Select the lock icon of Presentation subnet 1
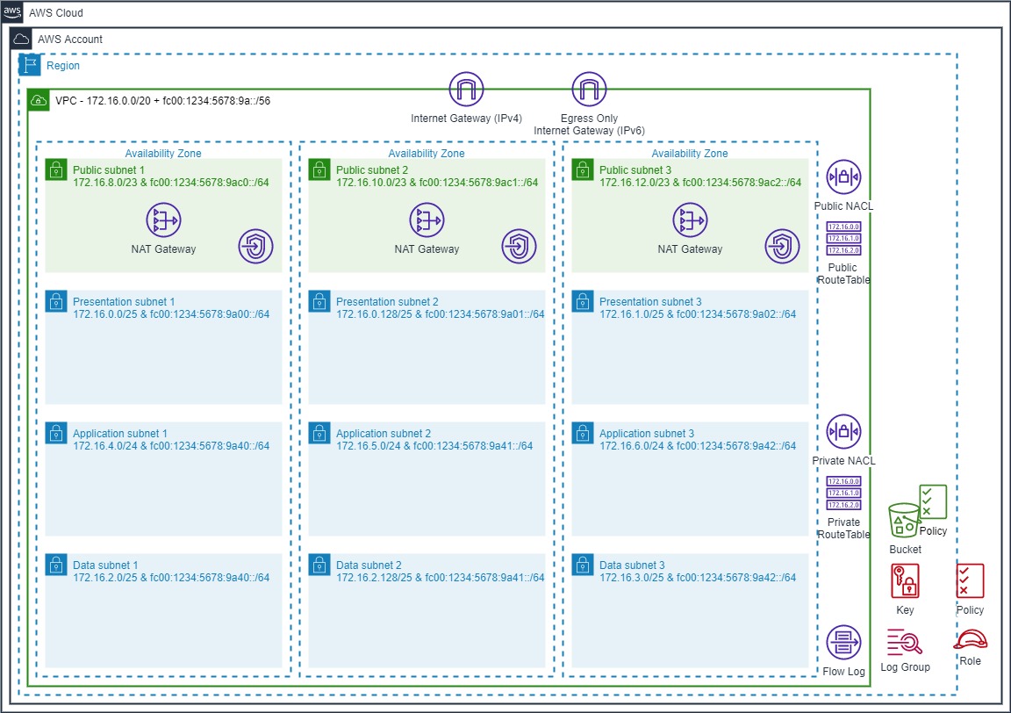Image resolution: width=1011 pixels, height=713 pixels. (56, 301)
